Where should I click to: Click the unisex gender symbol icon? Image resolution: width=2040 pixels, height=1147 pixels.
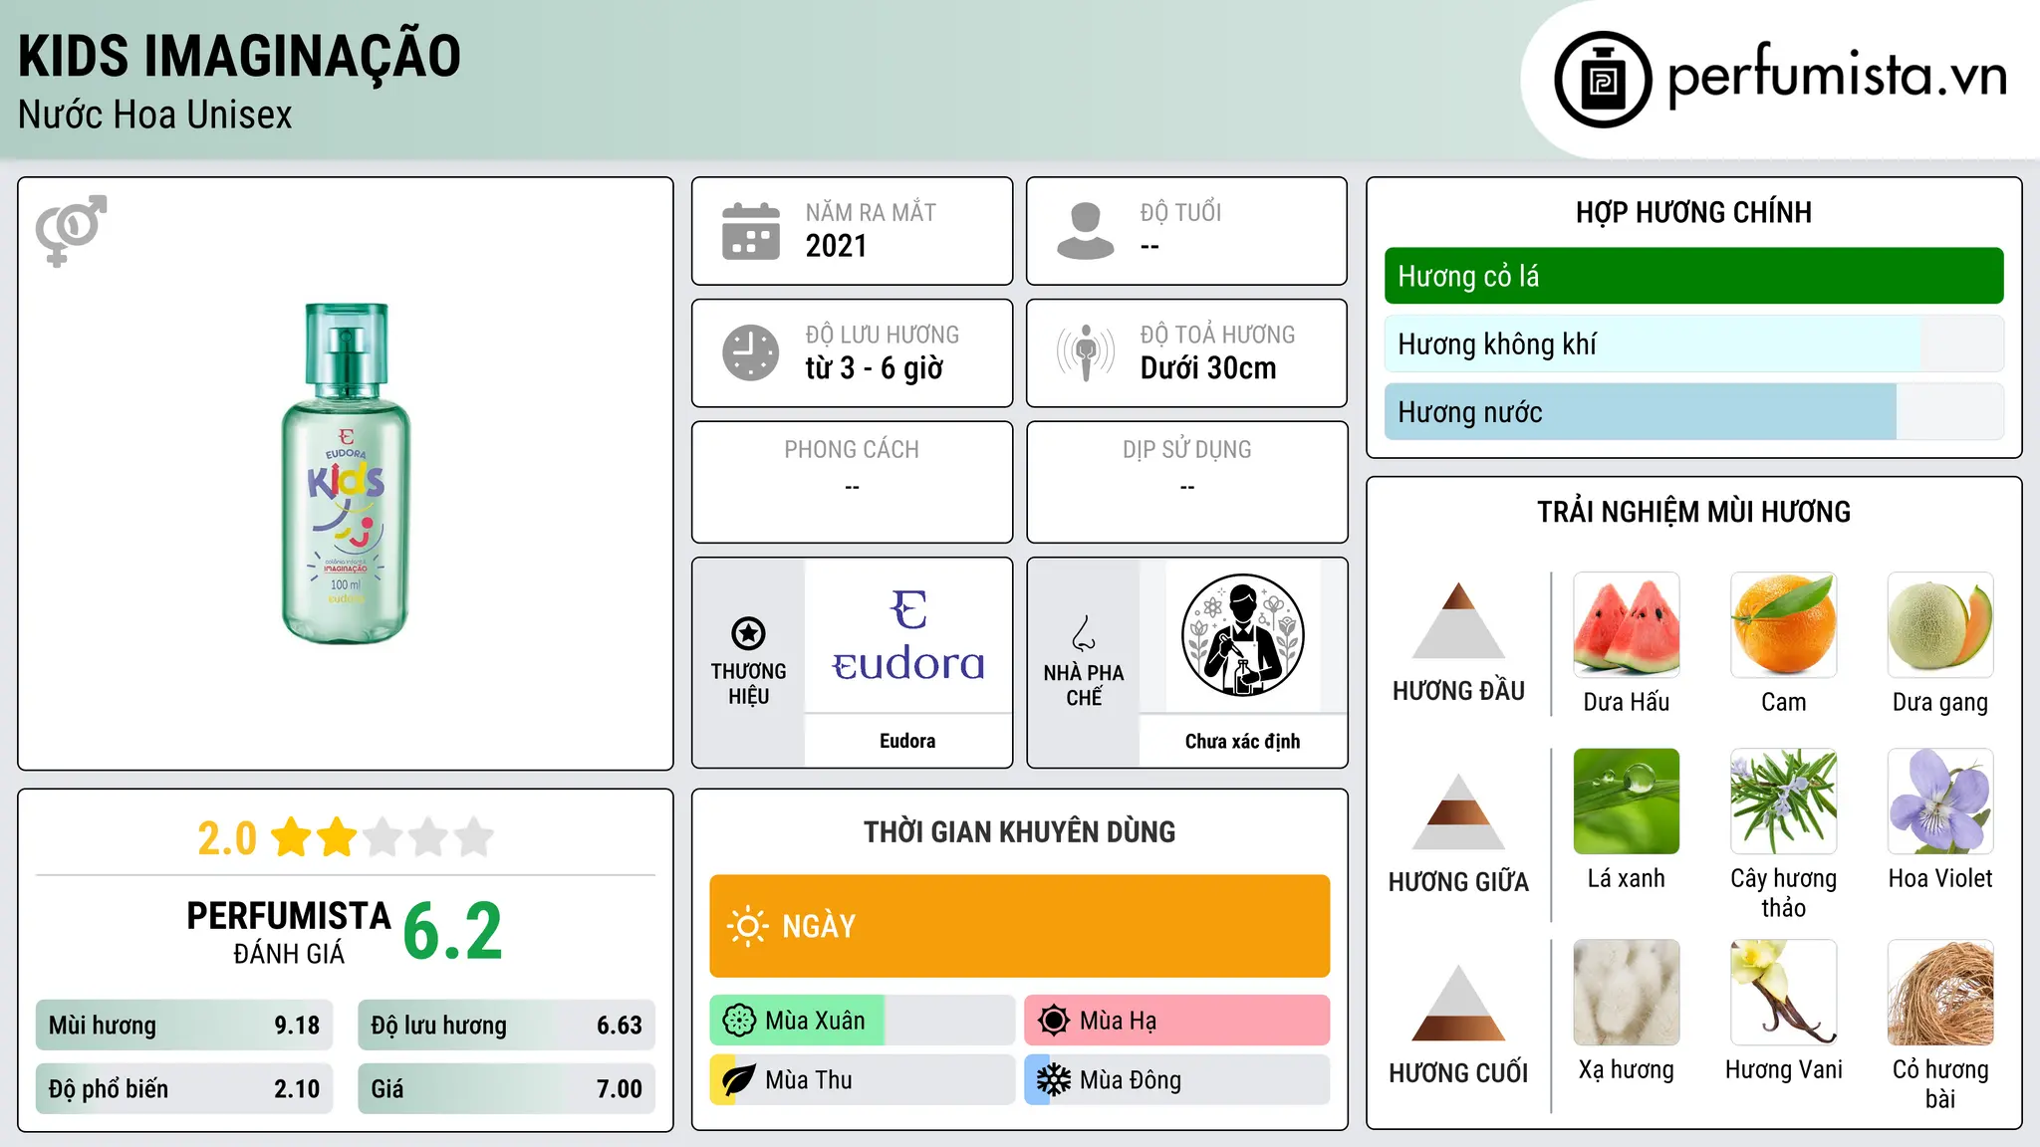click(71, 230)
